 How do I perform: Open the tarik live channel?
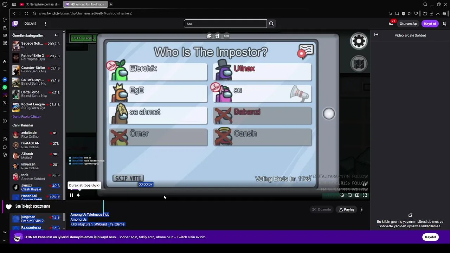pyautogui.click(x=36, y=177)
